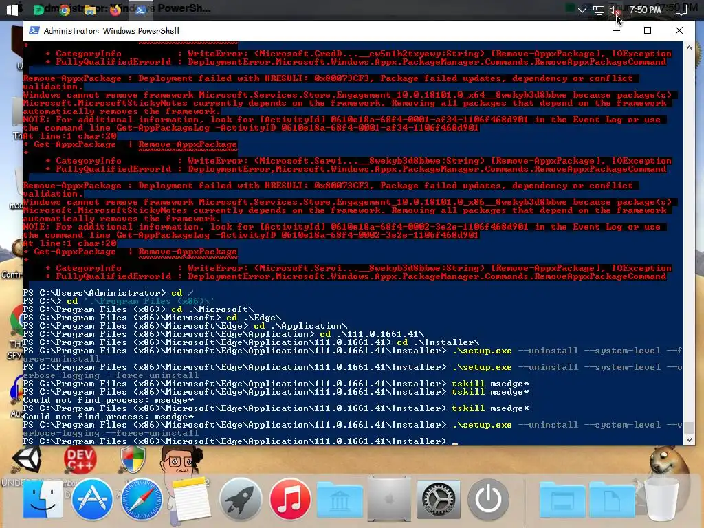Expand the hidden system tray icons chevron
This screenshot has height=528, width=704.
(x=582, y=10)
